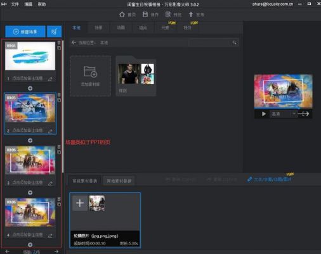Click the 保存 save disk icon

(x=145, y=15)
